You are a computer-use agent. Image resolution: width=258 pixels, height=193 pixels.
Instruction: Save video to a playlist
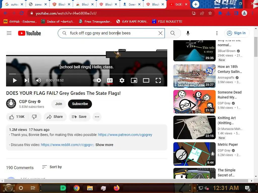(x=79, y=117)
